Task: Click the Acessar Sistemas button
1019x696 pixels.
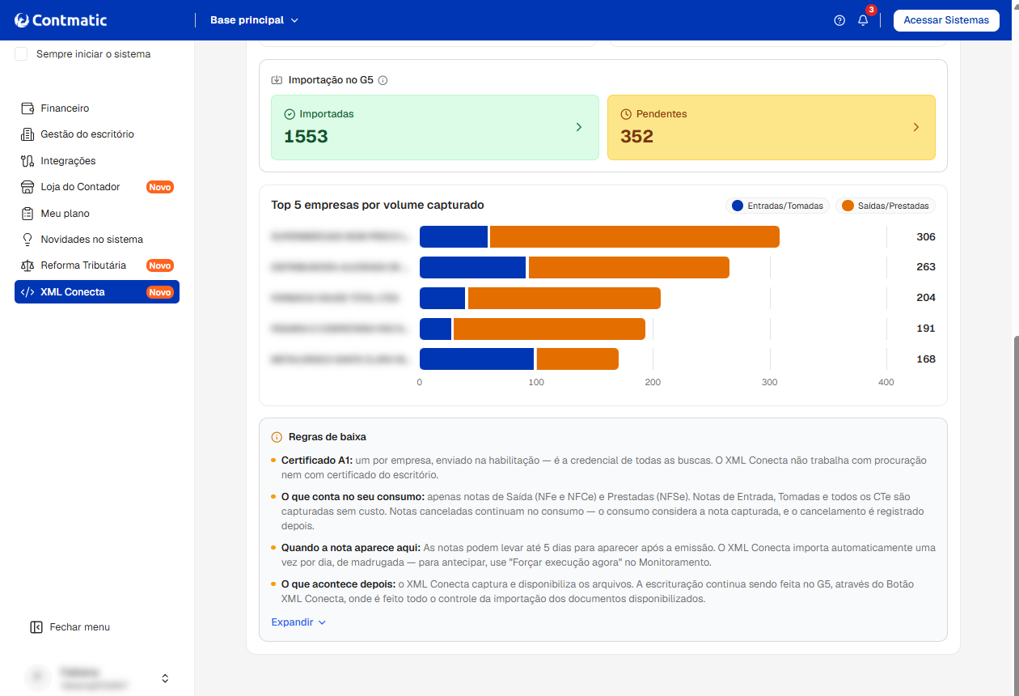Action: tap(946, 20)
